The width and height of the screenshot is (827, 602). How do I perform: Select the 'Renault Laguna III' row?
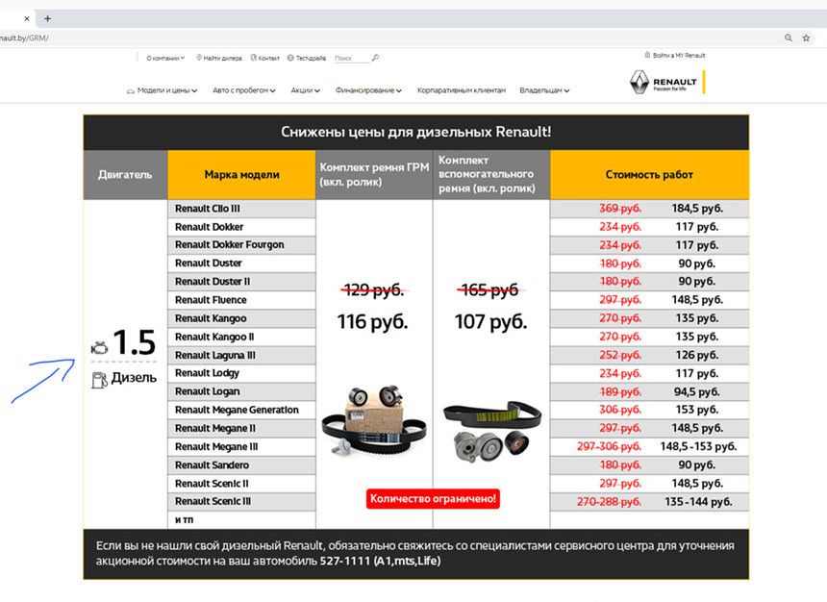click(x=241, y=356)
